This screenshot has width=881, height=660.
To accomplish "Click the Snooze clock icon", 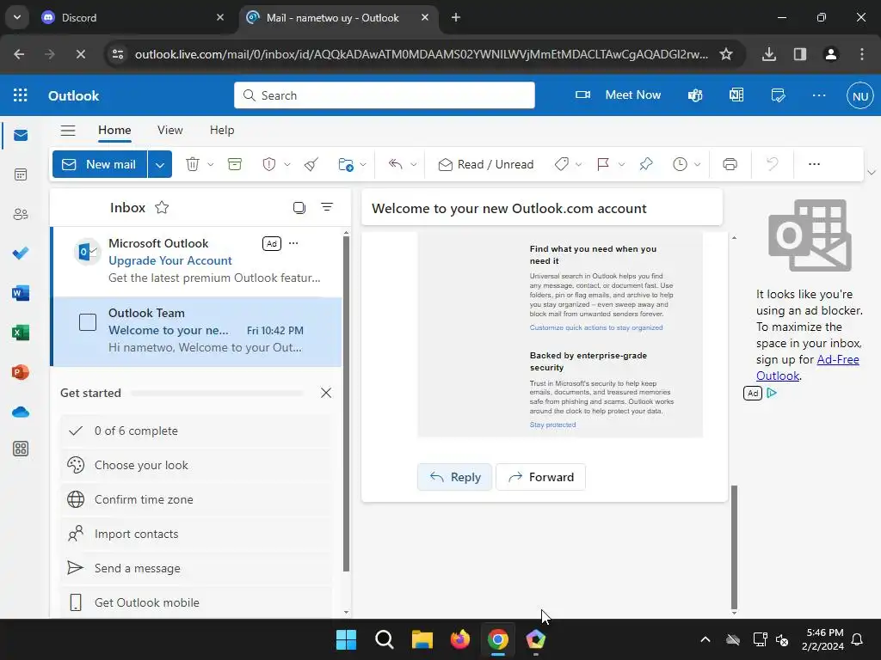I will pyautogui.click(x=680, y=164).
